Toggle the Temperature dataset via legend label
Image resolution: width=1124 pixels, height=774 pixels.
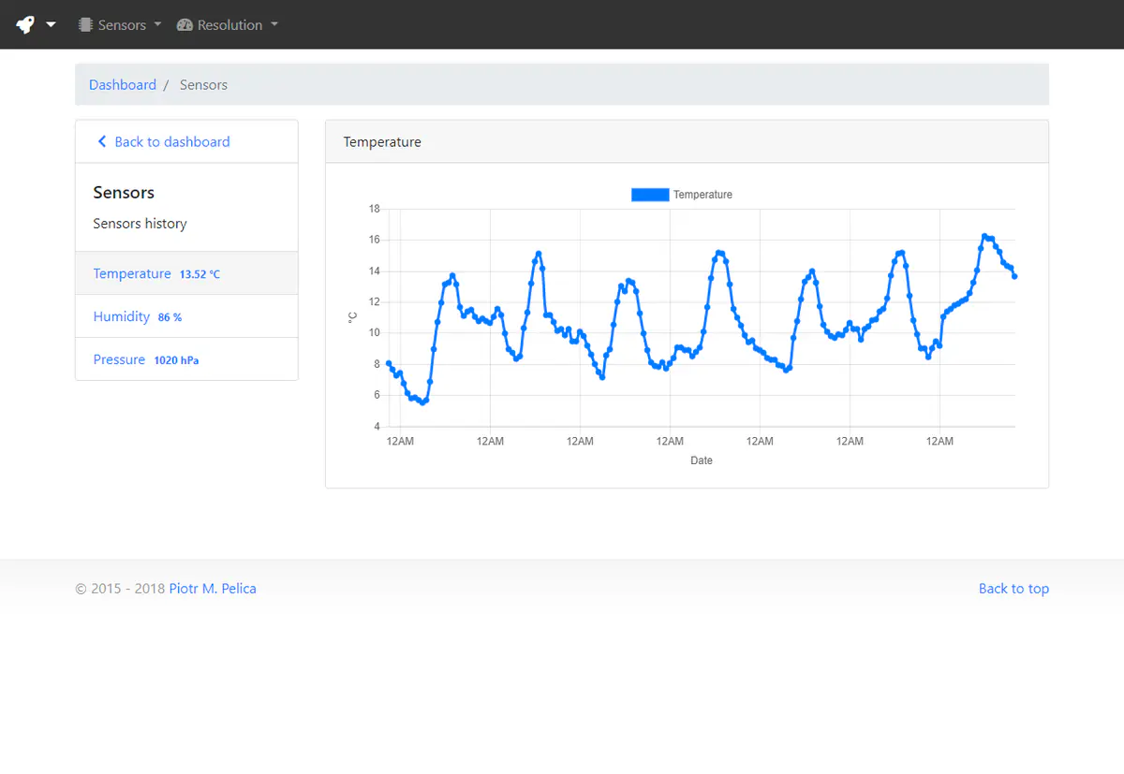(702, 195)
